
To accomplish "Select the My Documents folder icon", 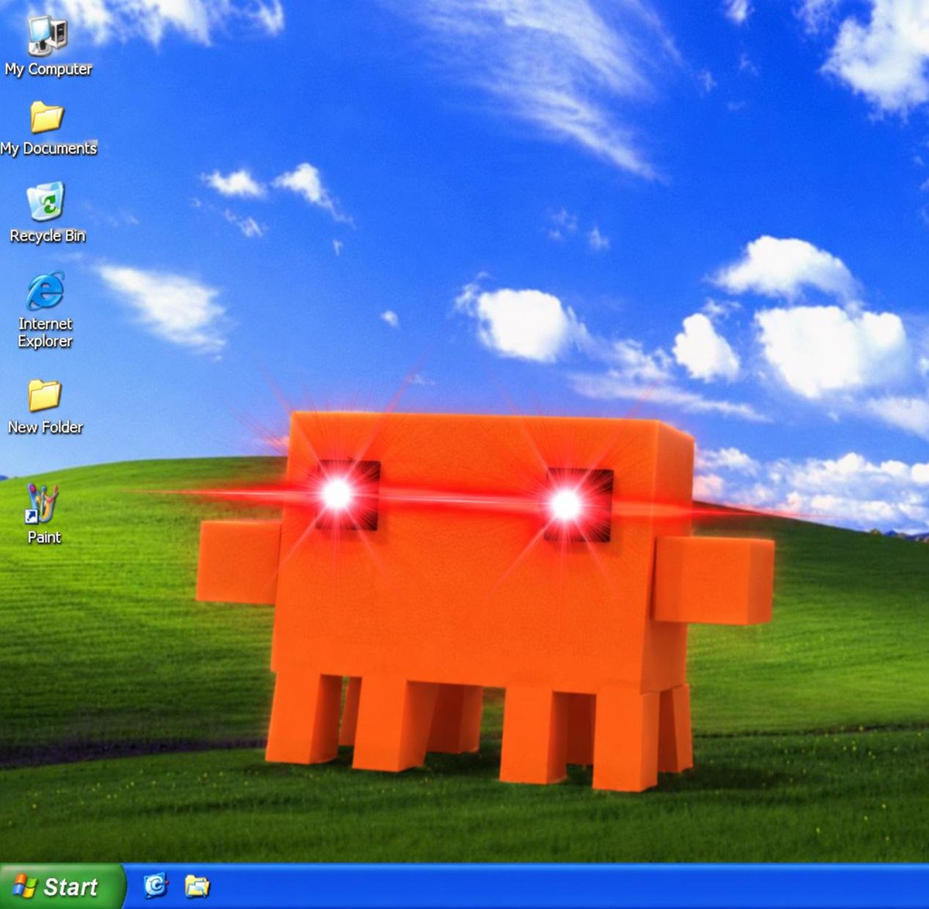I will tap(46, 118).
